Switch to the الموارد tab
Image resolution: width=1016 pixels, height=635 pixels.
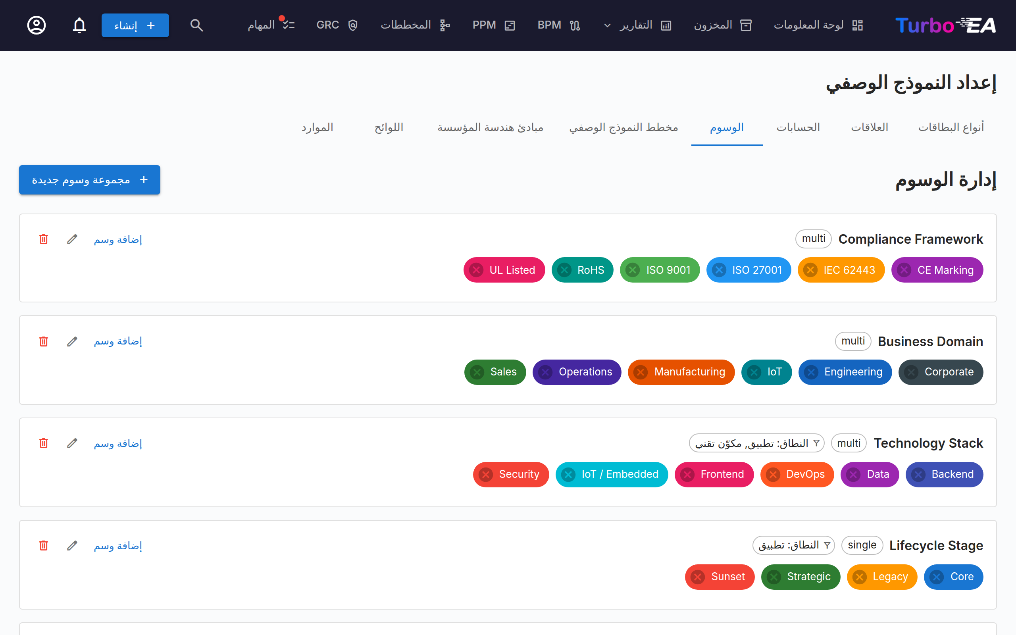click(x=317, y=127)
